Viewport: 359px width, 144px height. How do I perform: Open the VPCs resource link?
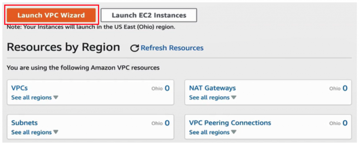point(19,88)
